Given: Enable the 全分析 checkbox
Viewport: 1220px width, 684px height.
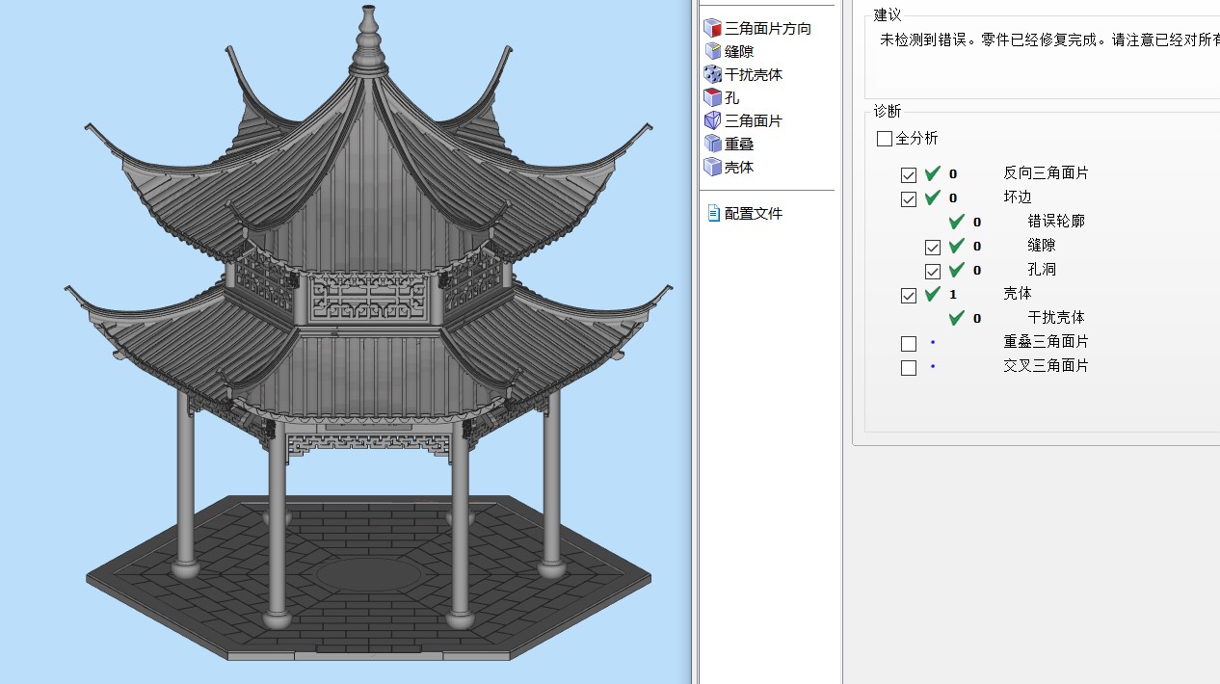Looking at the screenshot, I should pyautogui.click(x=885, y=139).
